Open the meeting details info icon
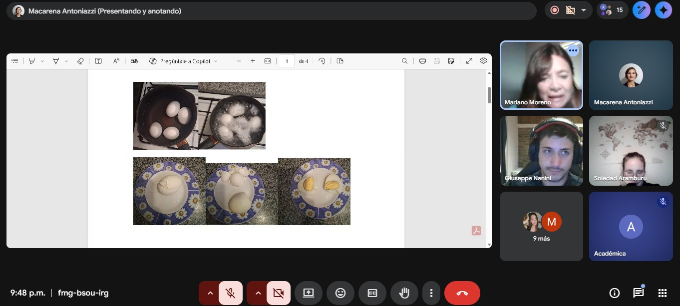Viewport: 680px width, 306px height. click(x=614, y=293)
